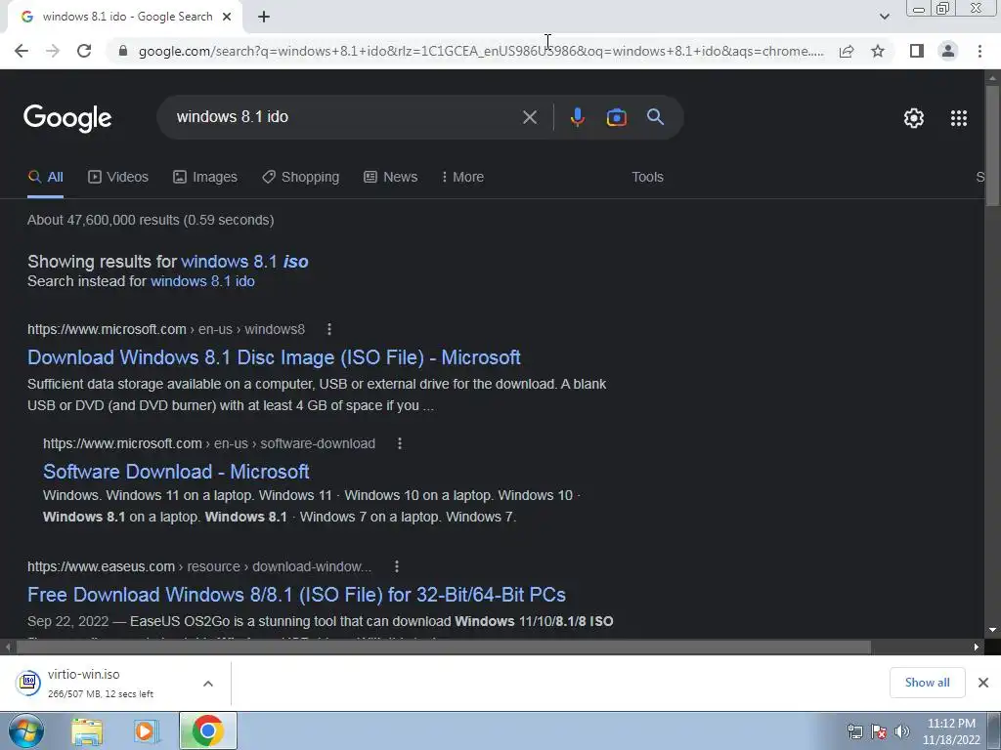Expand options for virtio-win.iso download
Viewport: 1001px width, 750px height.
point(208,684)
